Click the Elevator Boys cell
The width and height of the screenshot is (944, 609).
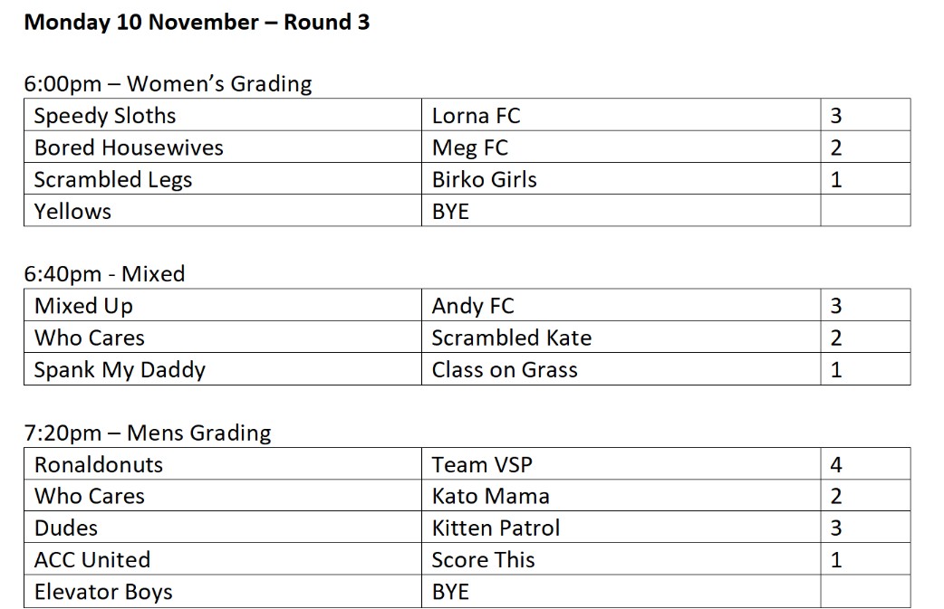tap(103, 592)
